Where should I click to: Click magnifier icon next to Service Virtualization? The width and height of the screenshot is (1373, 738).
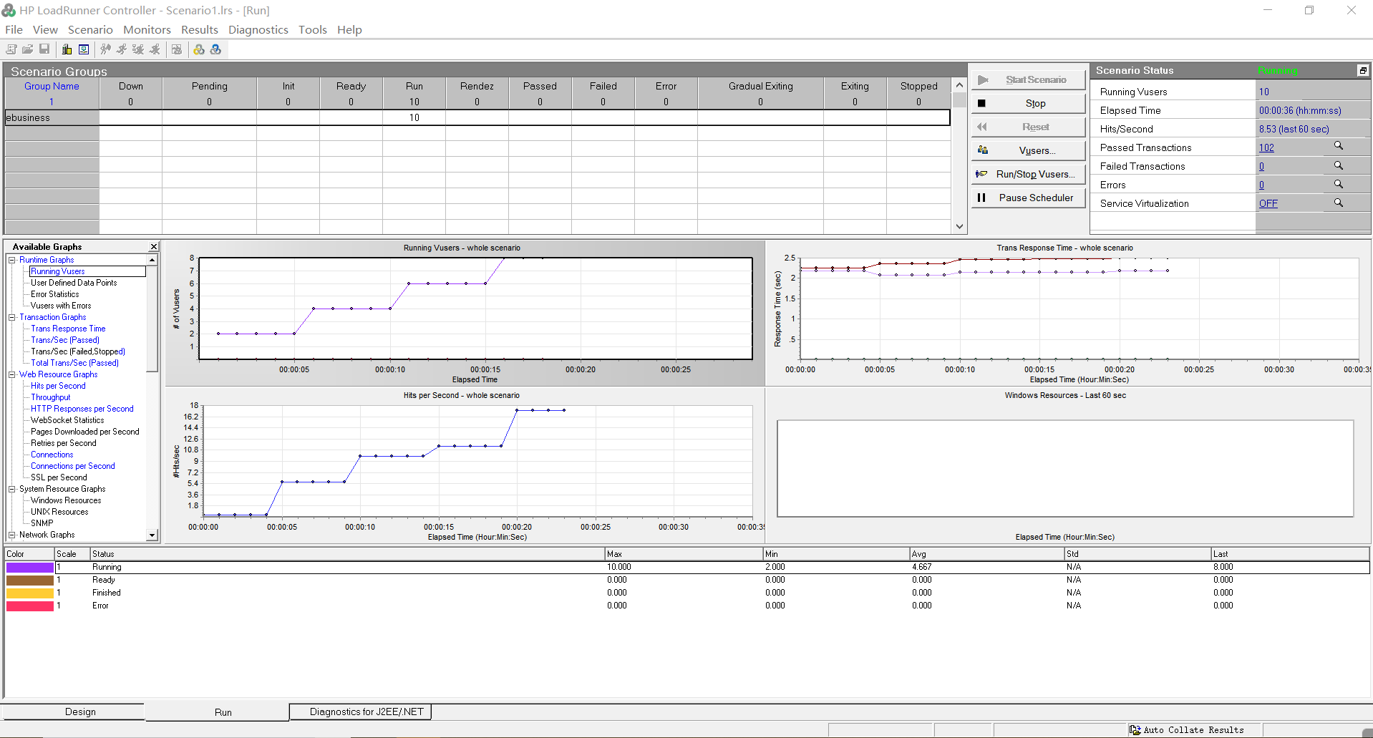click(x=1338, y=203)
